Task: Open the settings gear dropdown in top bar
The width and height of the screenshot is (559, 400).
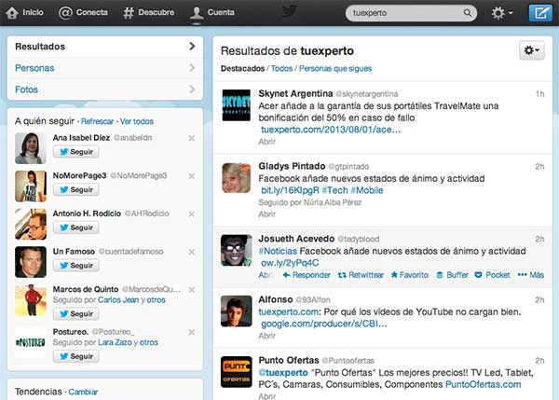Action: tap(501, 13)
